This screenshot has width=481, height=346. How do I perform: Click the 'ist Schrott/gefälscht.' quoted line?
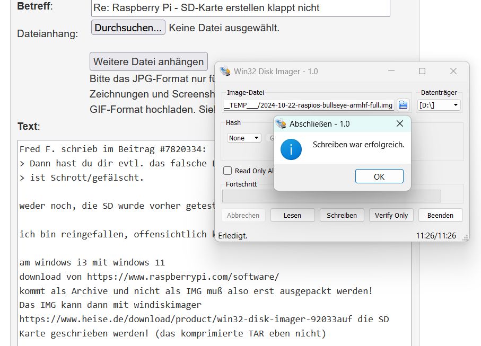tap(81, 178)
